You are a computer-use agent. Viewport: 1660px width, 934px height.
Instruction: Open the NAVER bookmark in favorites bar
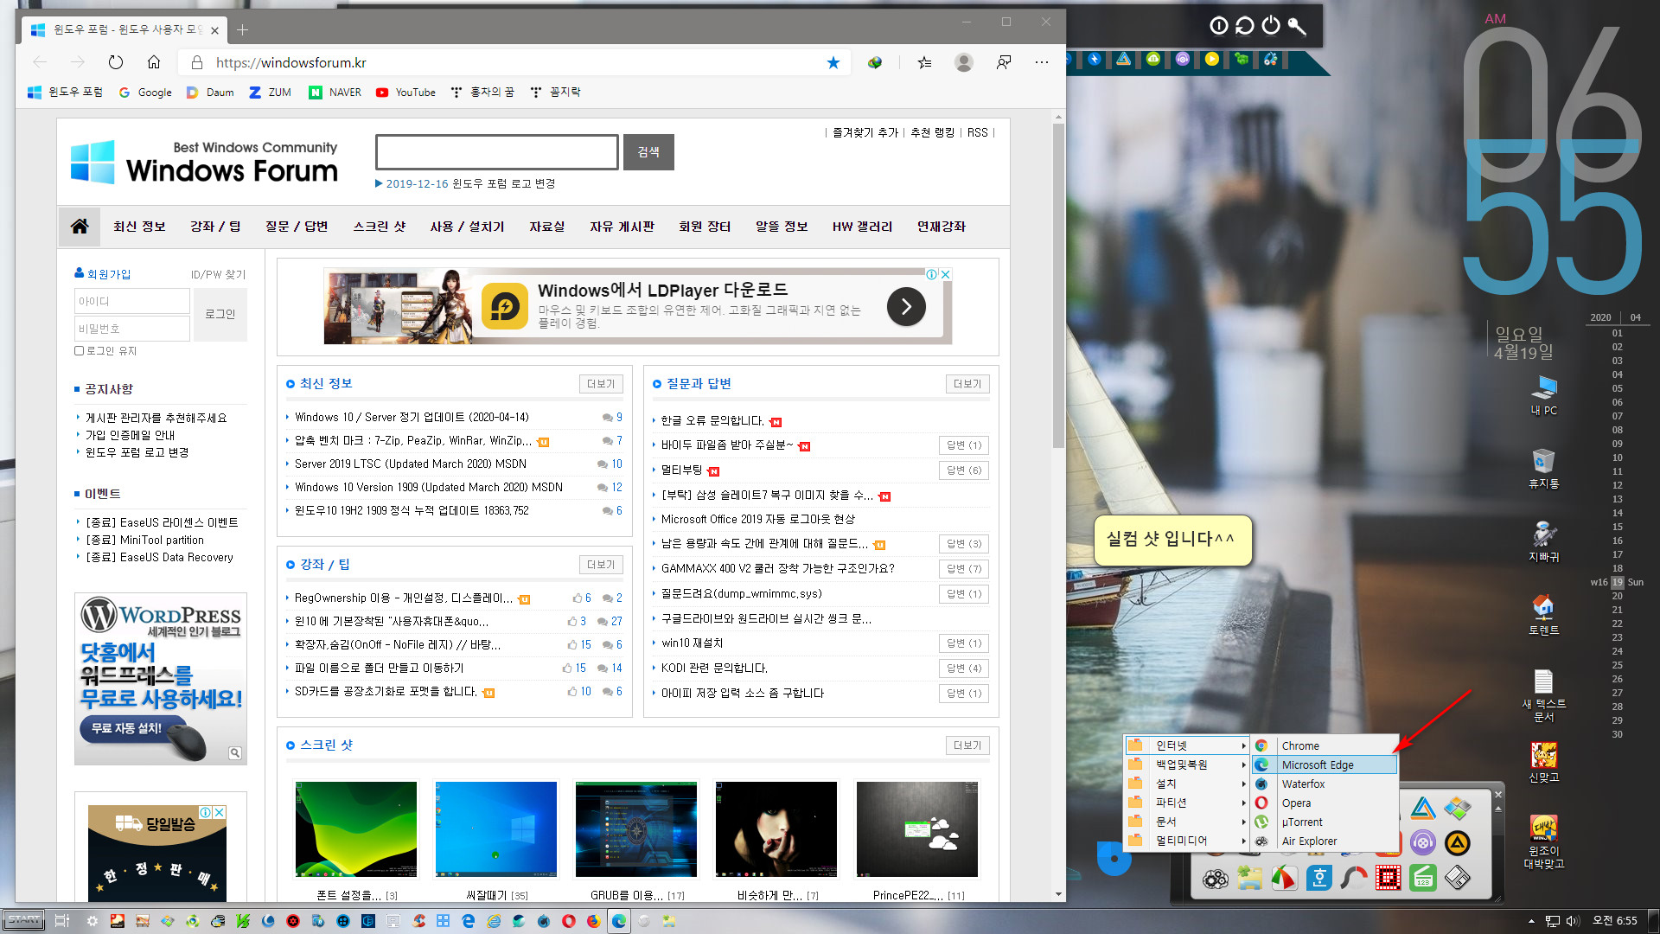(x=335, y=92)
